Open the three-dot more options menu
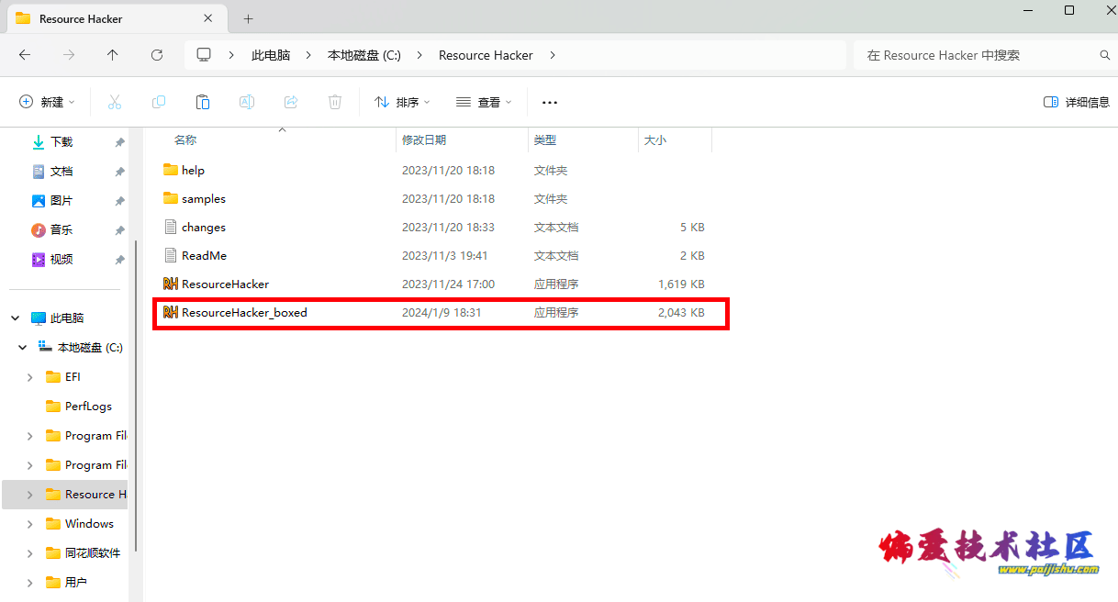This screenshot has height=602, width=1118. click(x=550, y=103)
